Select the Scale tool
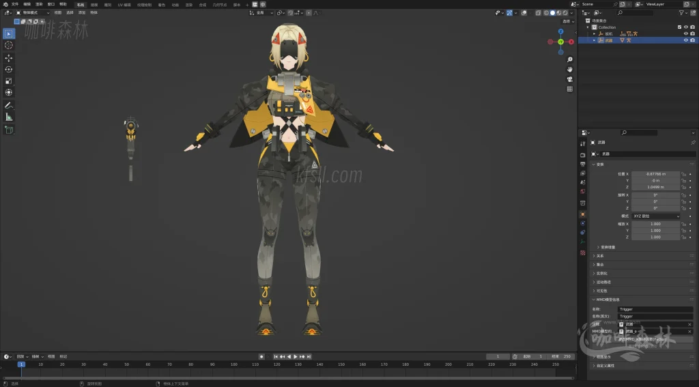 click(x=8, y=81)
